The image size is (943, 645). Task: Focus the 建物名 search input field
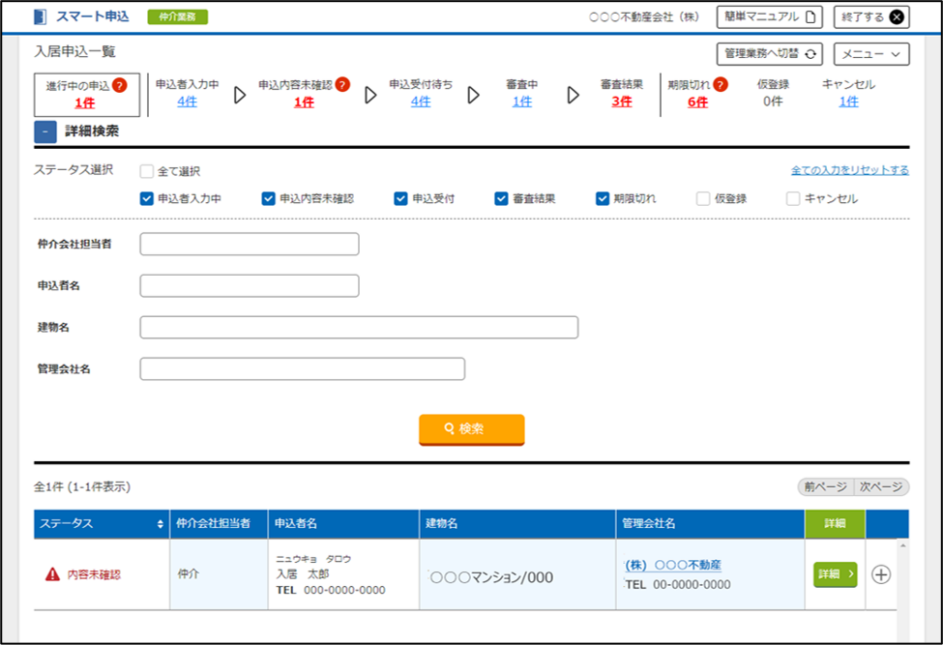(359, 328)
